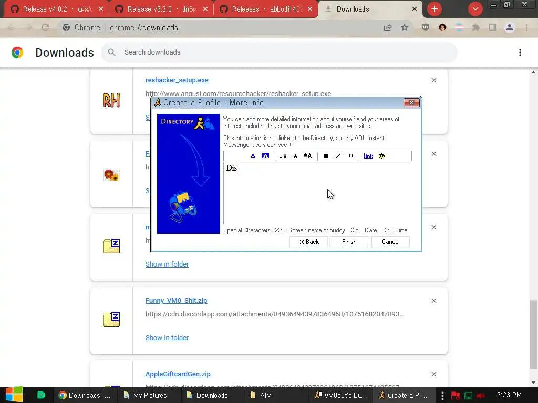The width and height of the screenshot is (538, 403).
Task: Toggle the browser side panel
Action: (493, 27)
